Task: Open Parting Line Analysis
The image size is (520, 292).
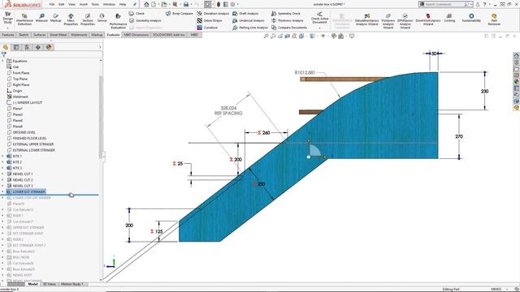Action: (x=250, y=28)
